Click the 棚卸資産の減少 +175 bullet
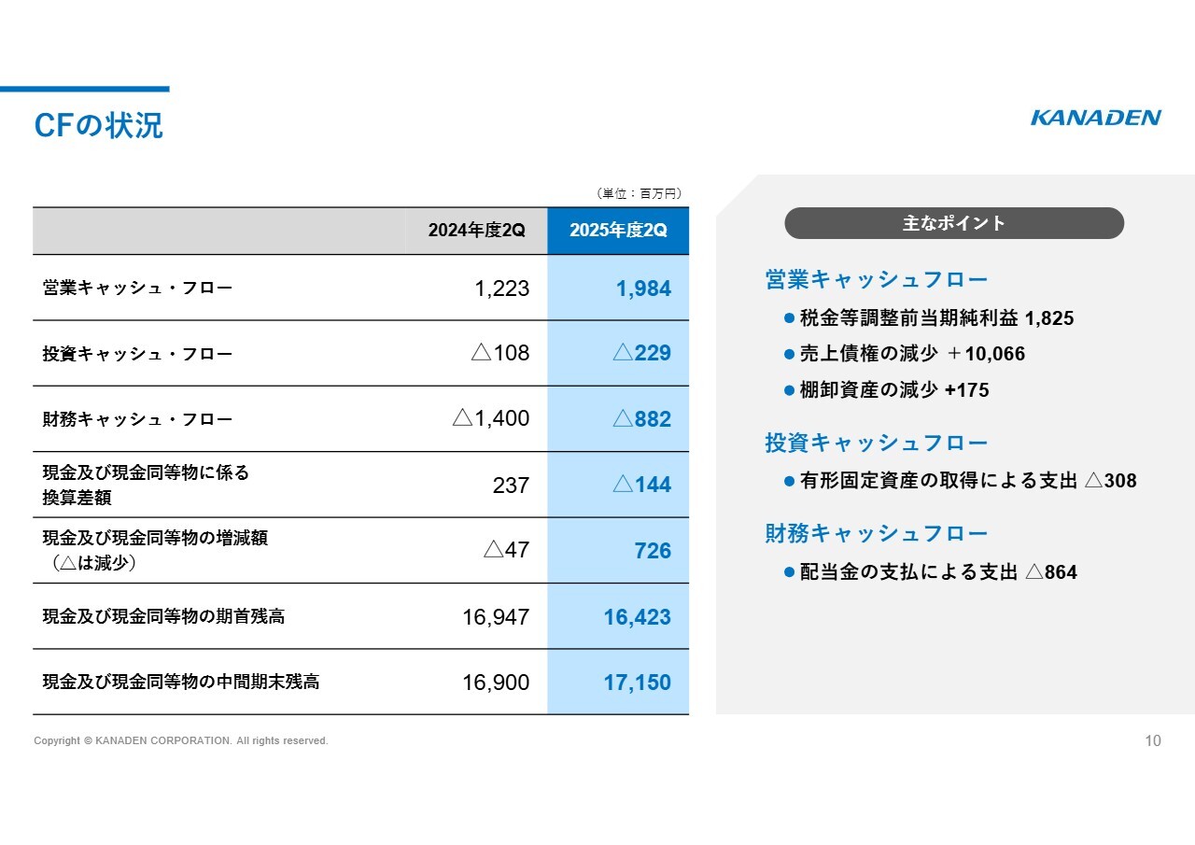Screen dimensions: 1195x845 pos(893,390)
